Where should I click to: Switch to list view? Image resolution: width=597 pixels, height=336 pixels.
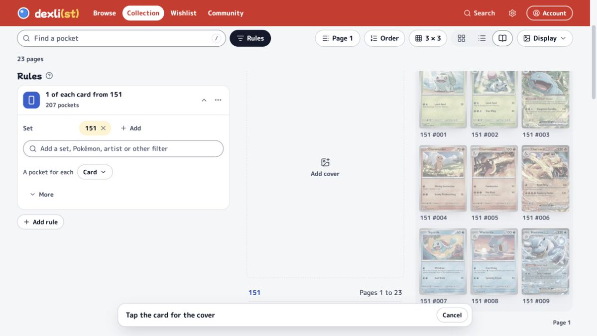pyautogui.click(x=482, y=38)
